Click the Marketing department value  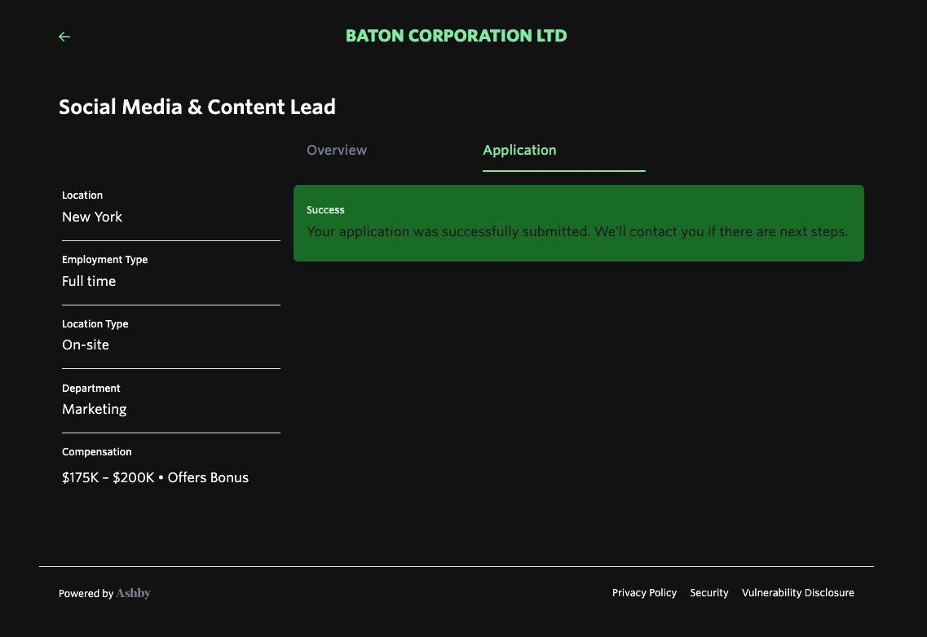(x=94, y=409)
